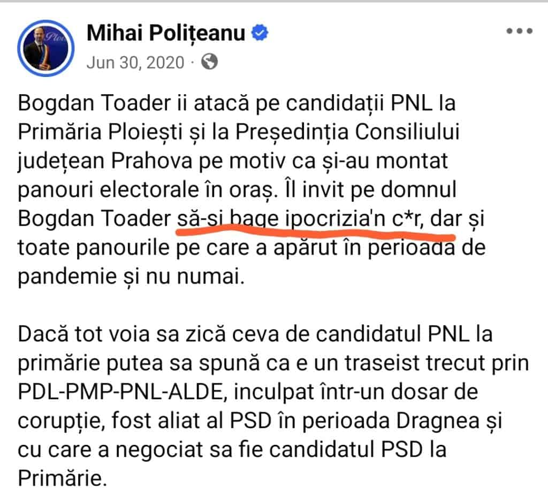Open the post's Jun 30, 2020 timestamp

135,63
